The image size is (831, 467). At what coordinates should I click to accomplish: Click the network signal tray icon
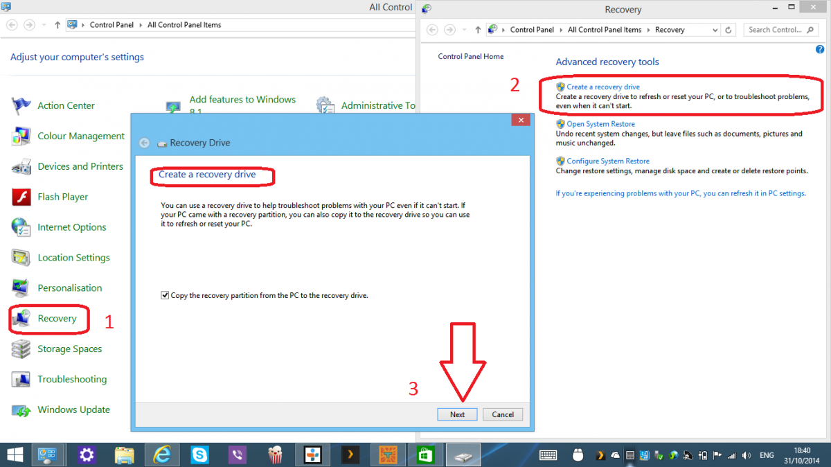[x=731, y=455]
